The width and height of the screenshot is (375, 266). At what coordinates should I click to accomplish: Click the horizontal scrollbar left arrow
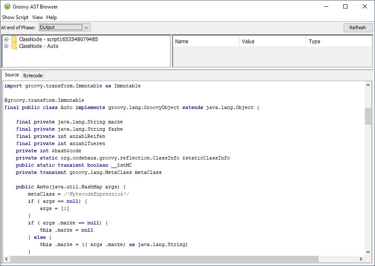tap(6, 259)
